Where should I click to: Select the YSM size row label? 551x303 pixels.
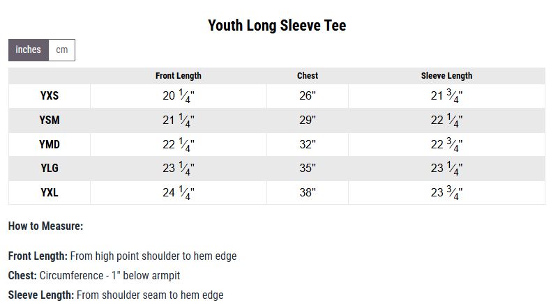pyautogui.click(x=50, y=121)
